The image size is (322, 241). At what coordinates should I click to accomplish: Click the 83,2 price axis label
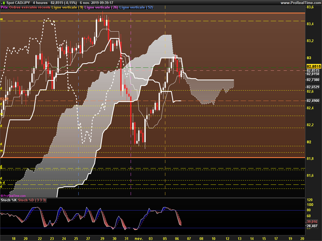coord(310,41)
